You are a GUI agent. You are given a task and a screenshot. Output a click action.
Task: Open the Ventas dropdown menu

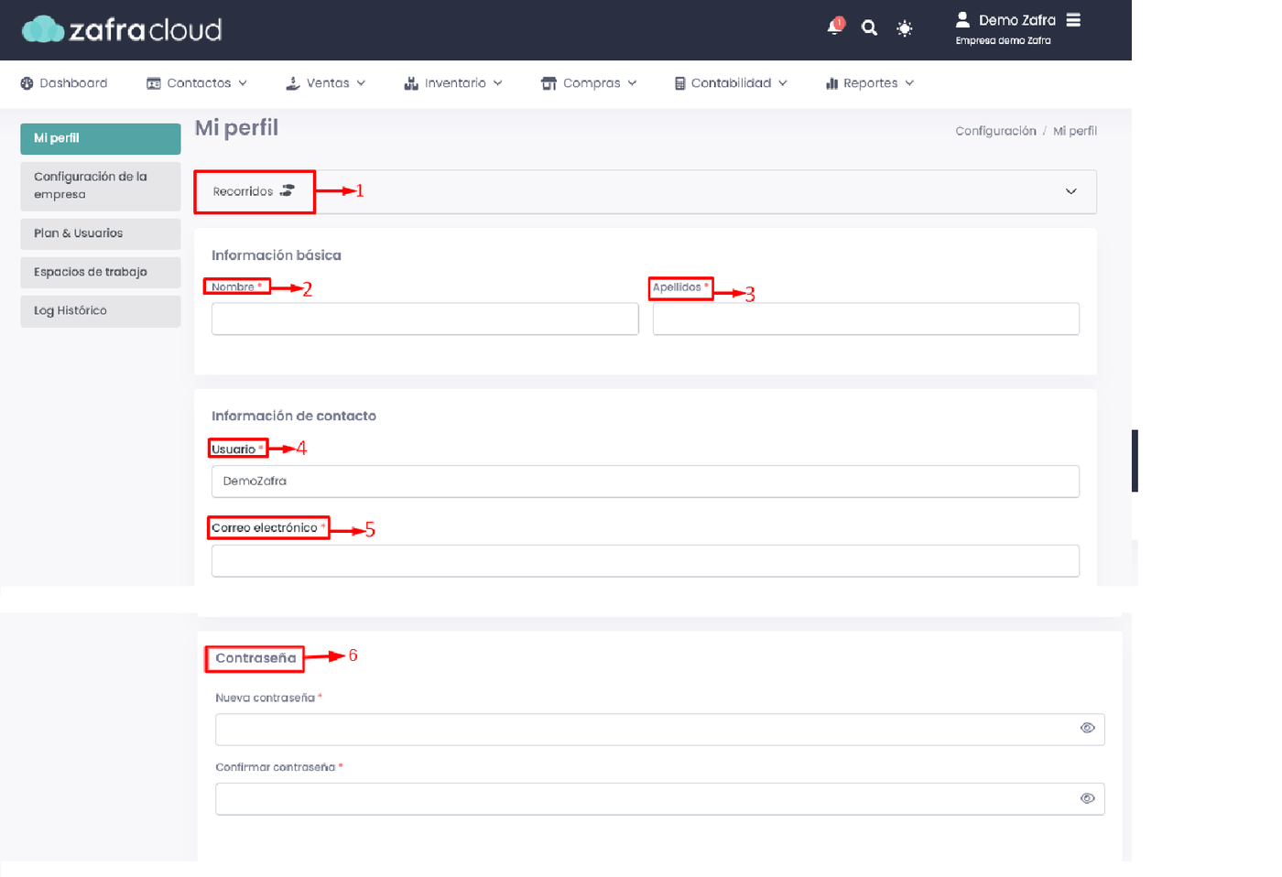tap(326, 83)
